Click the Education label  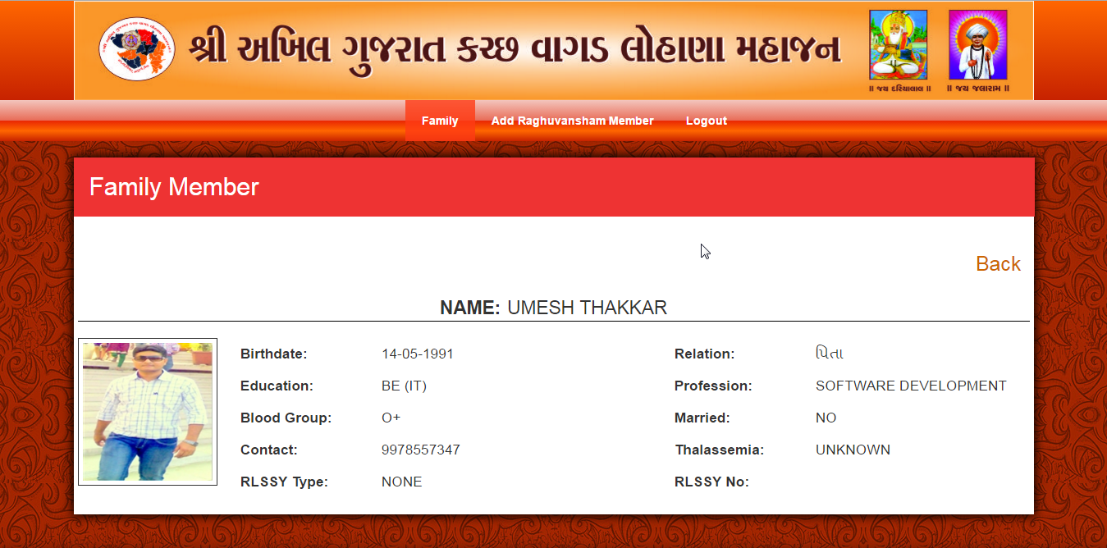[277, 386]
